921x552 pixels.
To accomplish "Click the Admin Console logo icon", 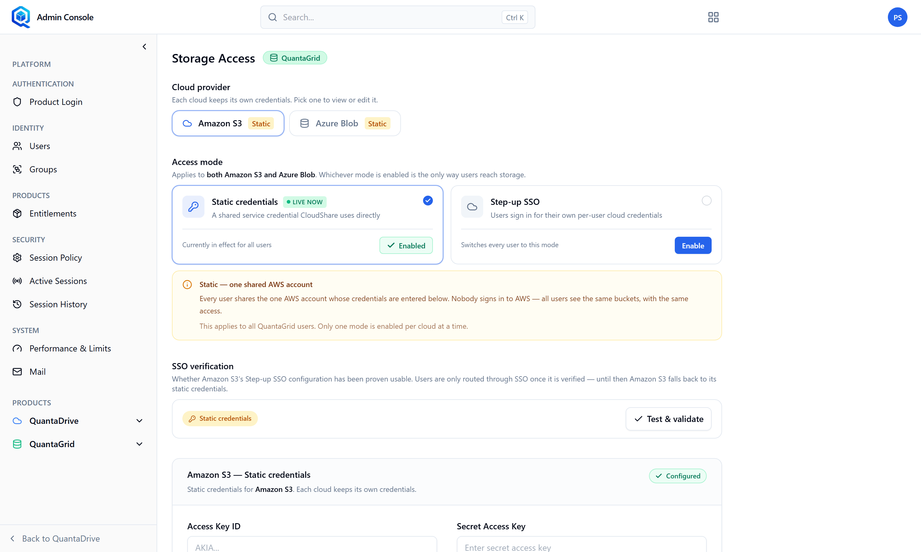I will pyautogui.click(x=21, y=17).
